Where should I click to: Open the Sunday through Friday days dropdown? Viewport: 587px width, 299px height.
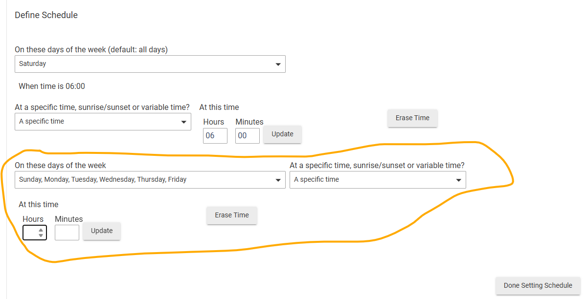[x=142, y=180]
